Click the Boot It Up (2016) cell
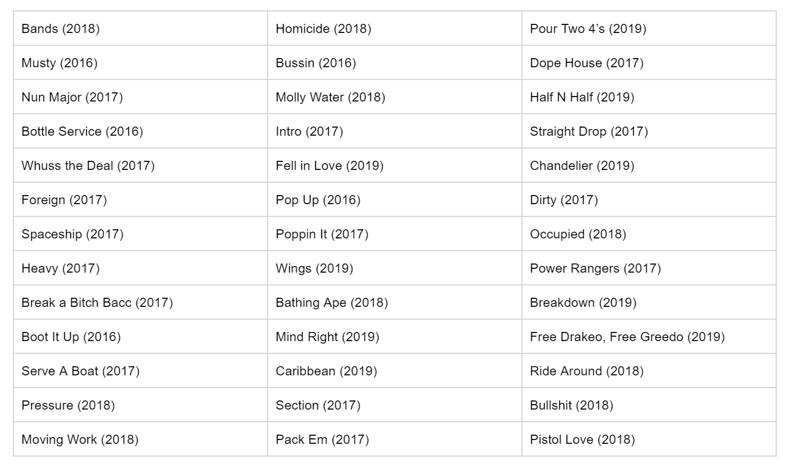 (141, 336)
